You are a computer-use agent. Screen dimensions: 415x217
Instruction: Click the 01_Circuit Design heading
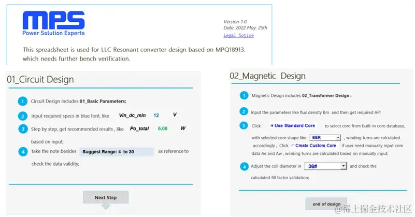[40, 79]
